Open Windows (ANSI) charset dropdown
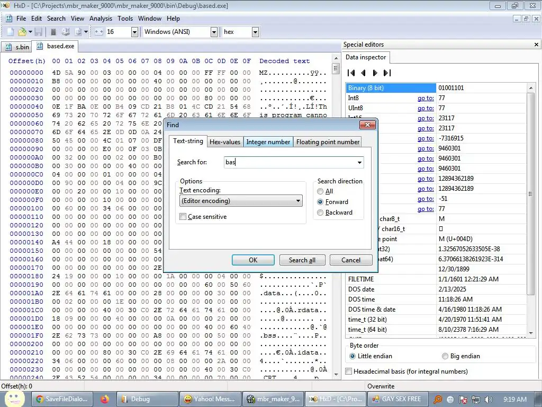542x407 pixels. [214, 32]
